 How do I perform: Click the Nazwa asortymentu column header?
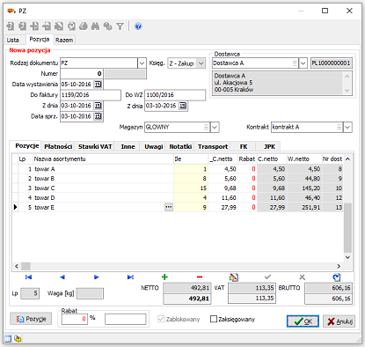click(103, 159)
